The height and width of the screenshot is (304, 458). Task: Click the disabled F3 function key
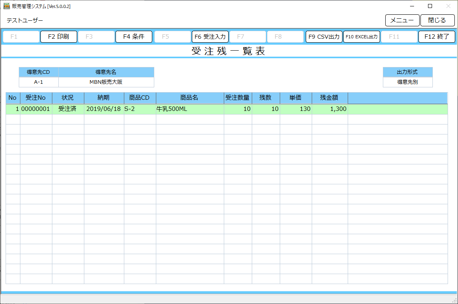[x=96, y=37]
